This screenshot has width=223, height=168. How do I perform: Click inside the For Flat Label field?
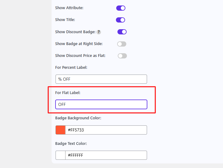pos(101,104)
